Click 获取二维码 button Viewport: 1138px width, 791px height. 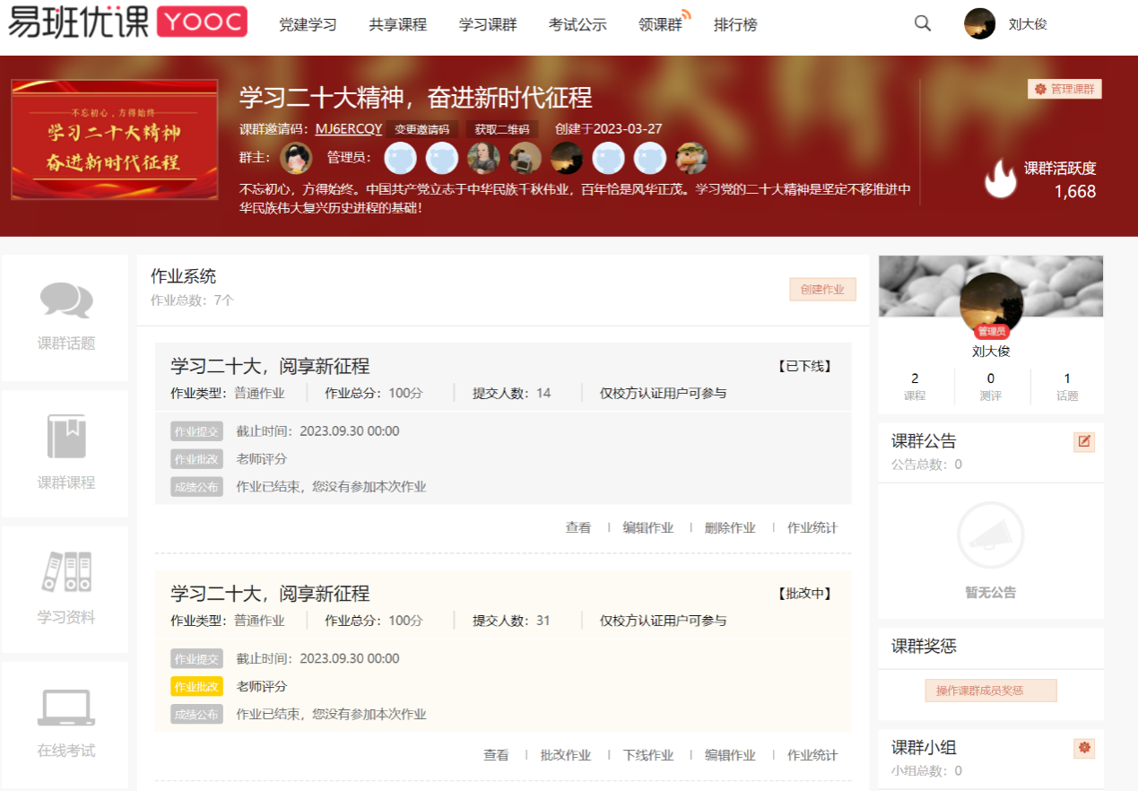[502, 129]
